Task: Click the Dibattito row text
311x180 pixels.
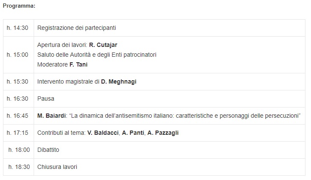Action: click(48, 150)
